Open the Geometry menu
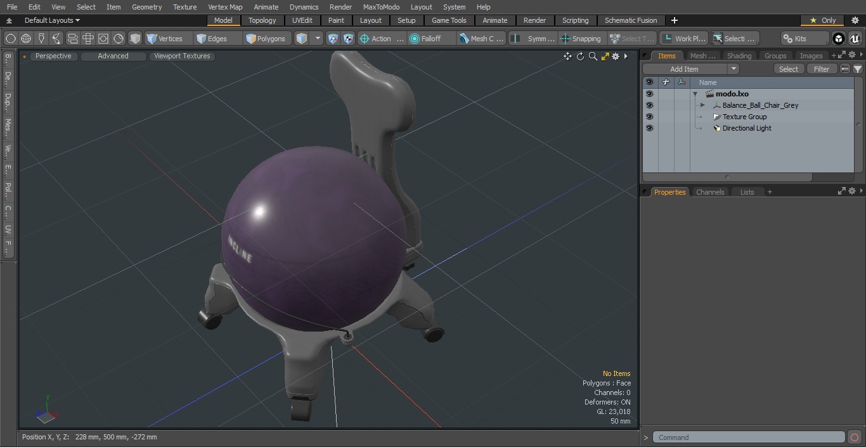 [x=146, y=7]
